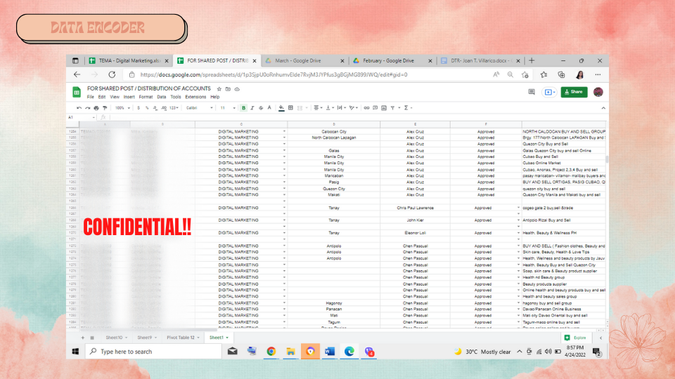Click the green Share button
The image size is (675, 379).
click(574, 92)
